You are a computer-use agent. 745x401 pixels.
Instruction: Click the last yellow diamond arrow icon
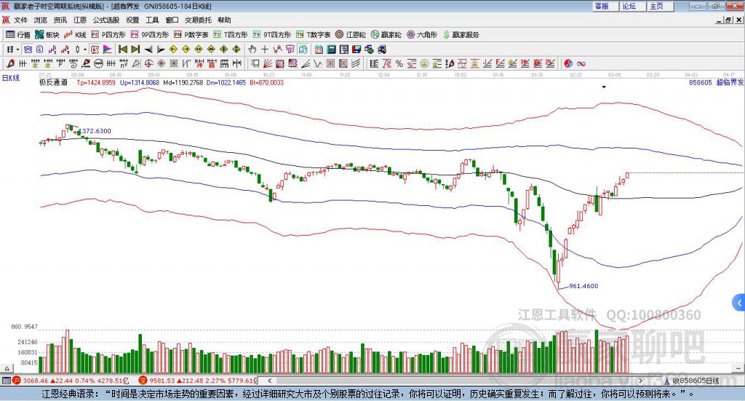[x=236, y=49]
